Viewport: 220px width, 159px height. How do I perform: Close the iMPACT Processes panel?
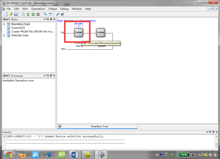click(54, 75)
